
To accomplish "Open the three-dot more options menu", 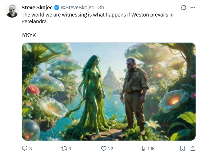I will coord(193,8).
